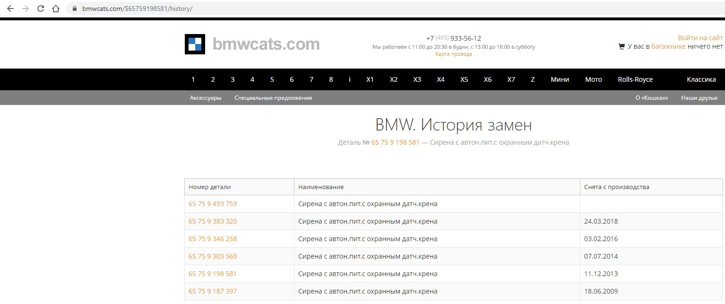The image size is (725, 304).
Task: Open Аксессуары in the gray submenu
Action: tap(206, 98)
